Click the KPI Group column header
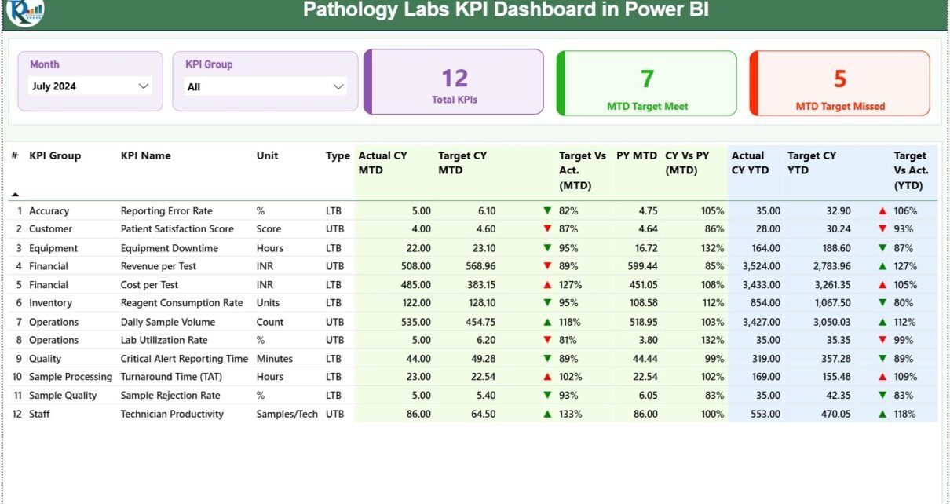Screen dimensions: 950x504 55,155
